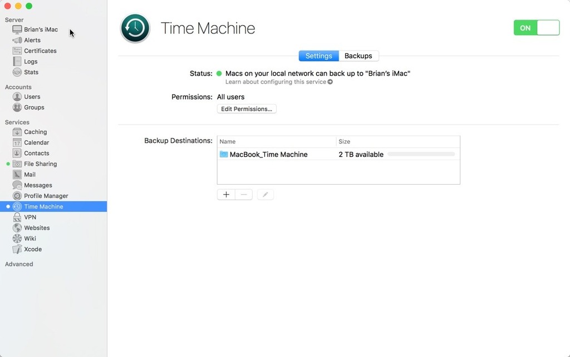
Task: Open Learn about configuring this service link
Action: tap(279, 82)
